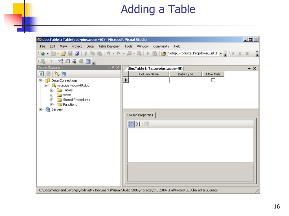The width and height of the screenshot is (289, 216).
Task: Click the Generate Change Script icon
Action: point(43,61)
